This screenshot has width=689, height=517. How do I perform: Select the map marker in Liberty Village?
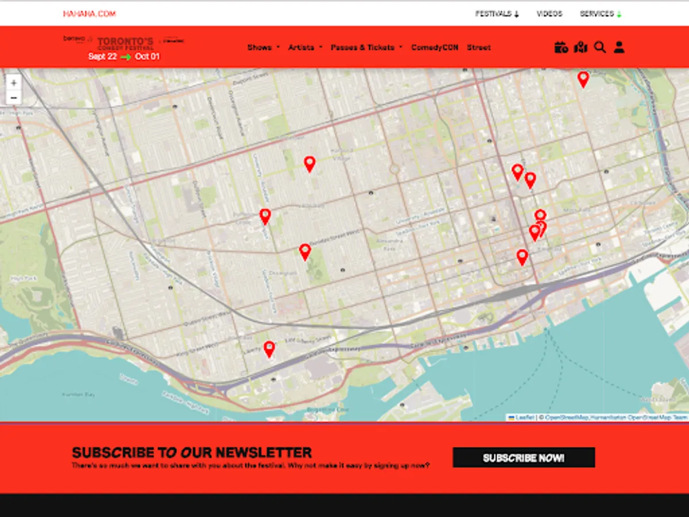tap(269, 349)
